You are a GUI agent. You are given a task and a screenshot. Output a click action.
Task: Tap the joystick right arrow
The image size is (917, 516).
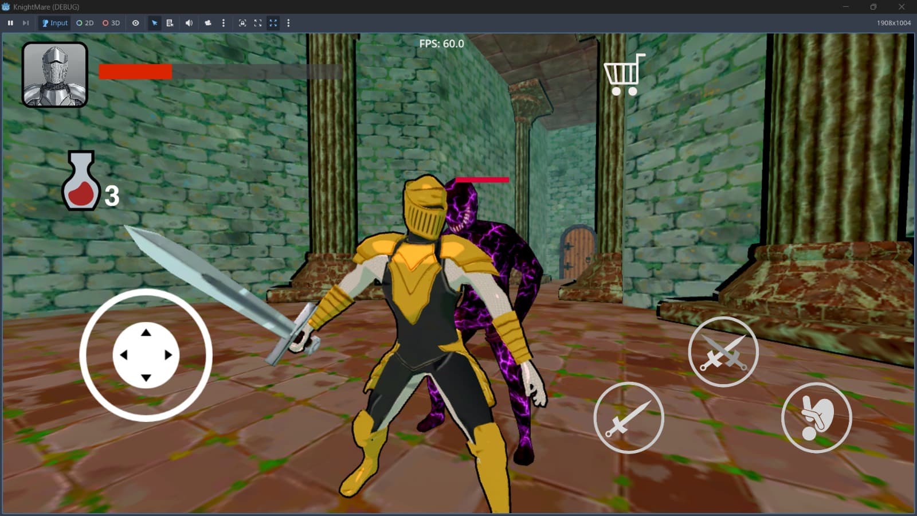pos(168,355)
